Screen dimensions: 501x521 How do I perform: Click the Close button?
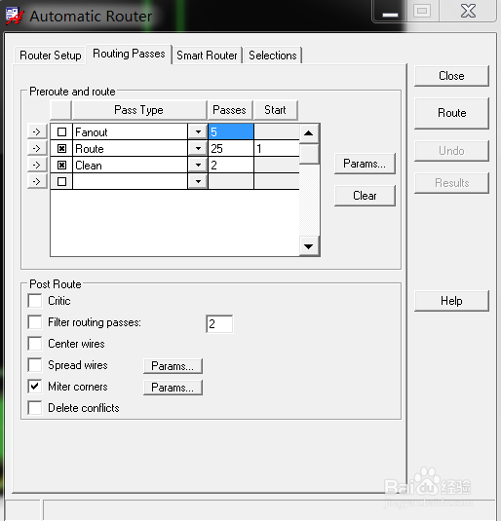[x=451, y=76]
